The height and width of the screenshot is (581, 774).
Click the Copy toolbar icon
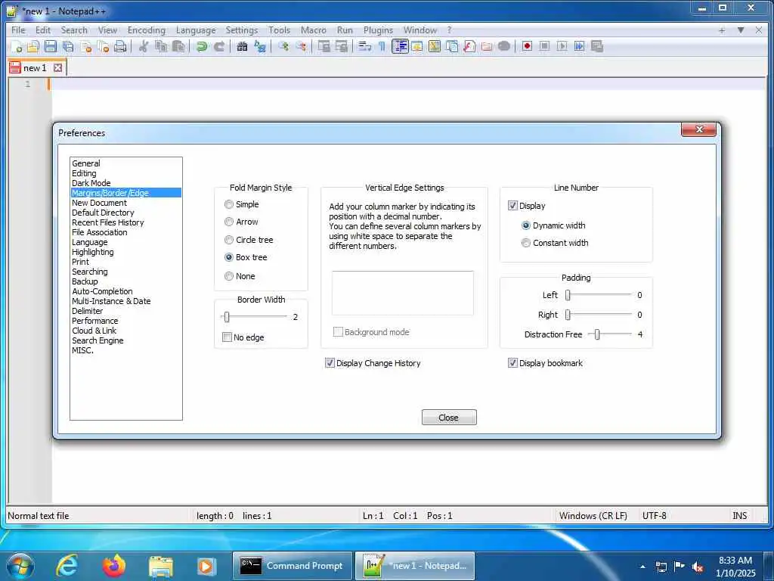click(161, 46)
